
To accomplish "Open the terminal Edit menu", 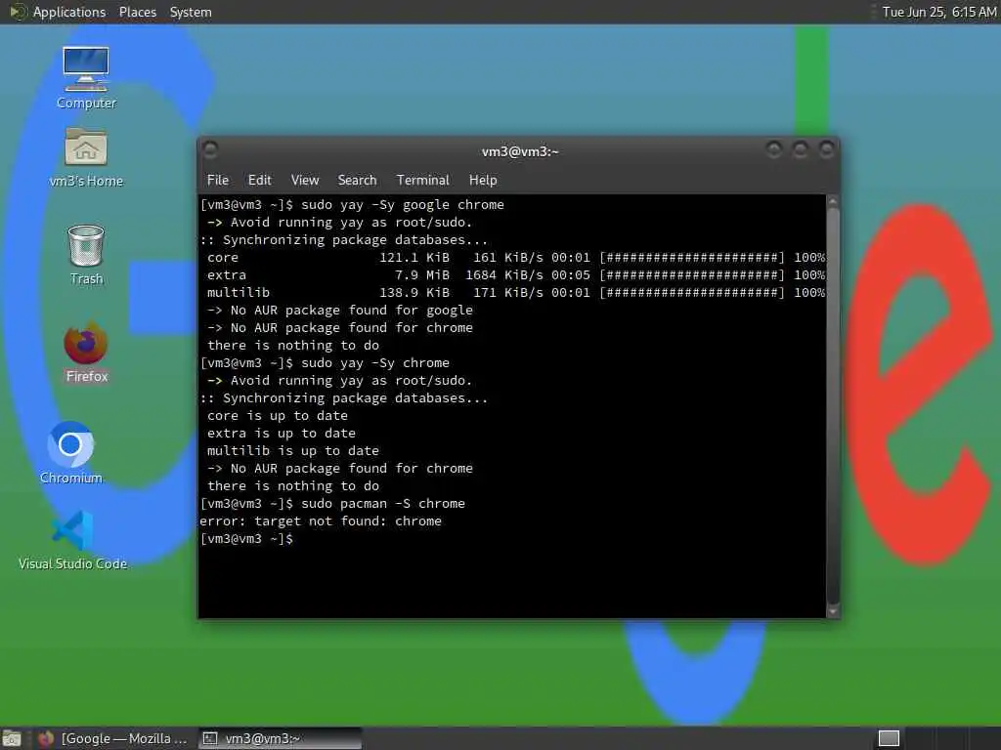I will coord(260,180).
